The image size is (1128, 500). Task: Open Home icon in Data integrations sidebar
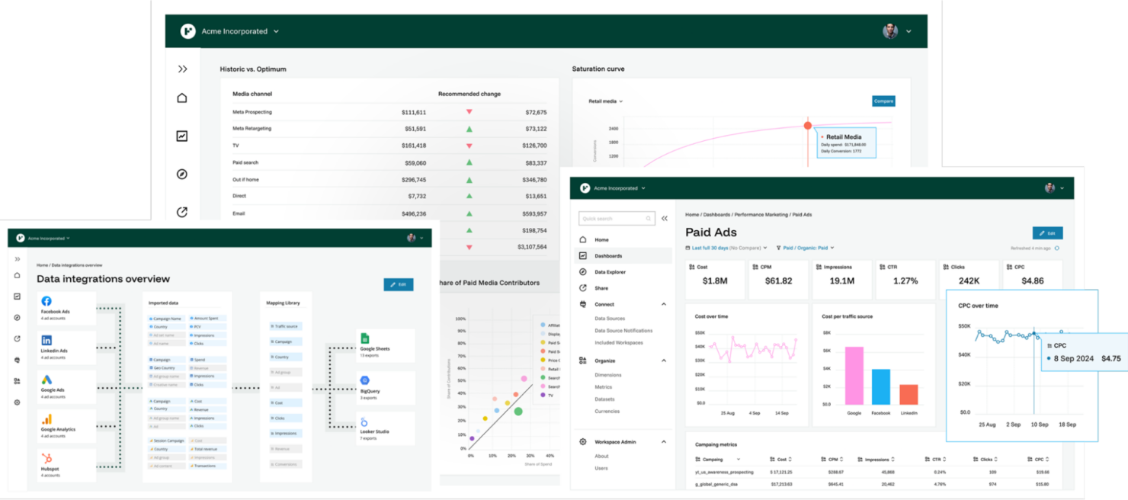(18, 276)
